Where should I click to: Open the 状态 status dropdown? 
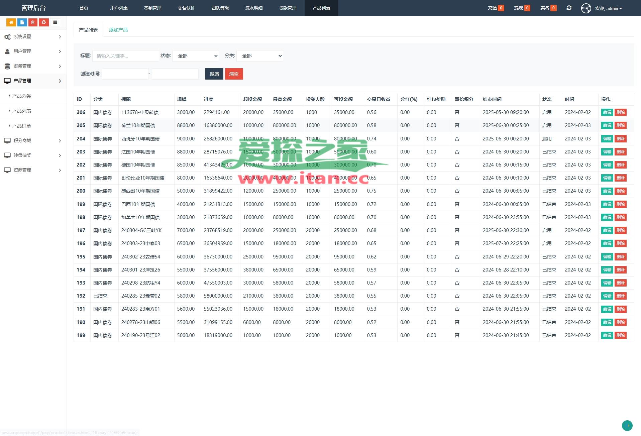tap(196, 56)
